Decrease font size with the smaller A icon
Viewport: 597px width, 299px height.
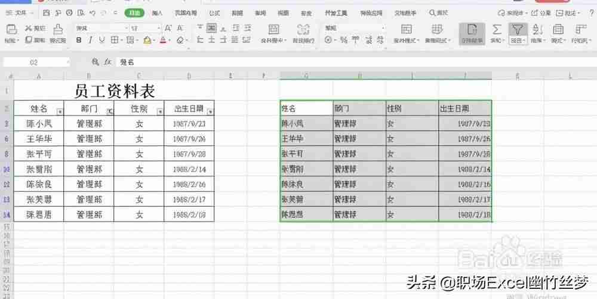coord(180,28)
